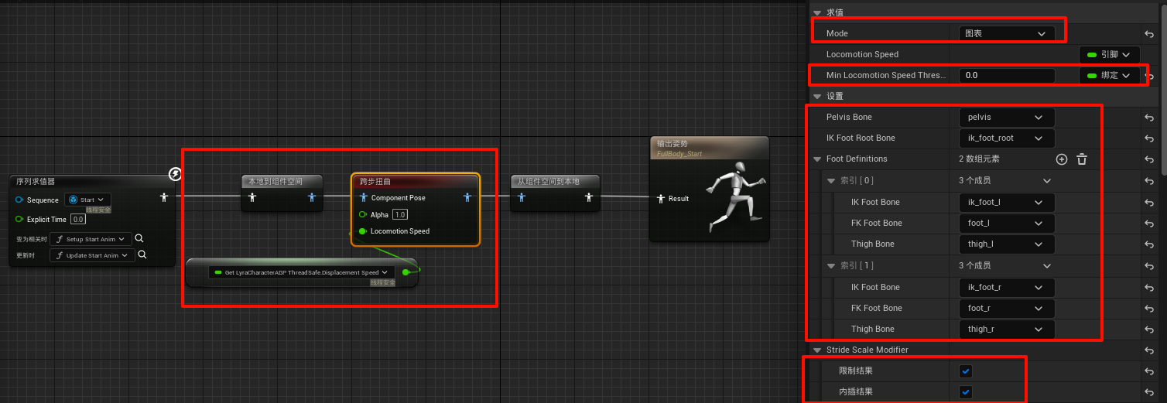Viewport: 1167px width, 403px height.
Task: Reset the Pelvis Bone property to default
Action: tap(1149, 118)
